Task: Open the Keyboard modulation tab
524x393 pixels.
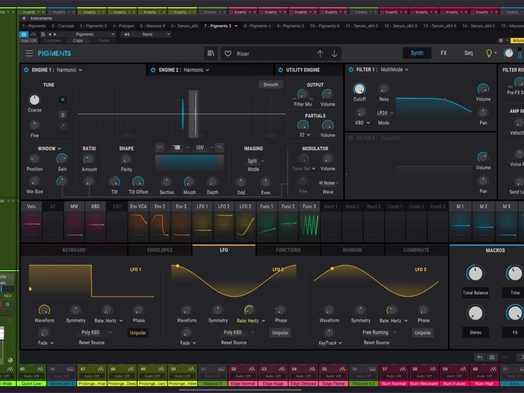Action: 74,250
